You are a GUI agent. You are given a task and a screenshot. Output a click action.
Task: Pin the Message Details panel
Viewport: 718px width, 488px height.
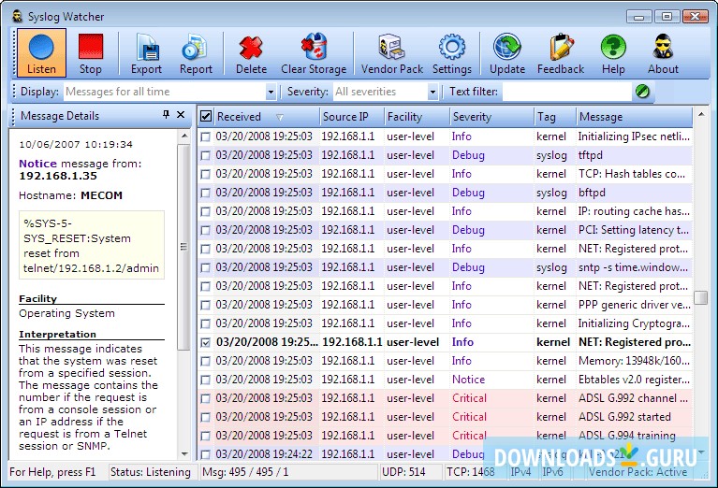[x=166, y=114]
